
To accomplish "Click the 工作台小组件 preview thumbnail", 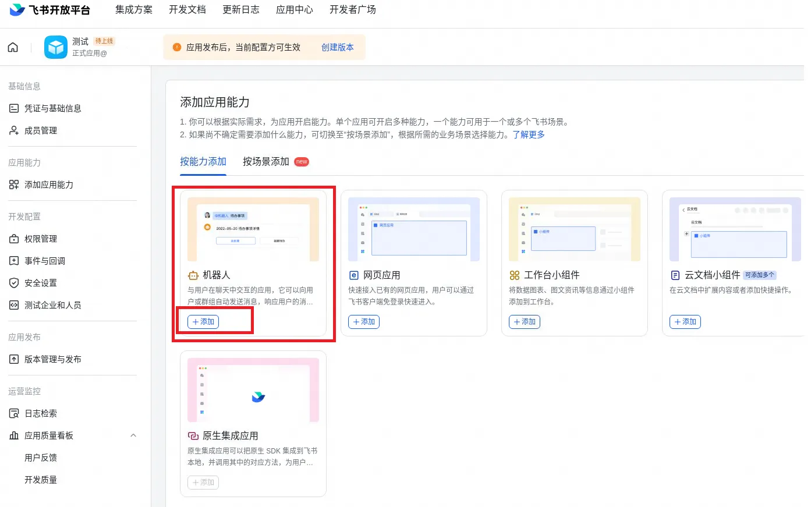I will 575,229.
